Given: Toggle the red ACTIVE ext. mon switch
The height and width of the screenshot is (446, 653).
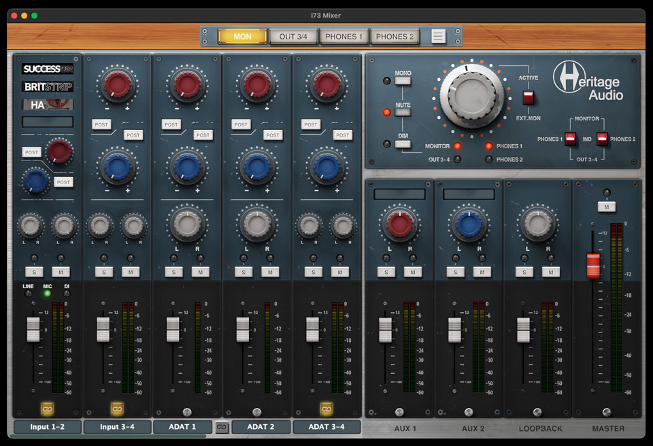Looking at the screenshot, I should point(528,97).
